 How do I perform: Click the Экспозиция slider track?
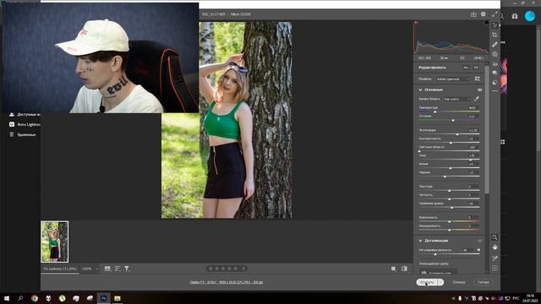pyautogui.click(x=449, y=134)
